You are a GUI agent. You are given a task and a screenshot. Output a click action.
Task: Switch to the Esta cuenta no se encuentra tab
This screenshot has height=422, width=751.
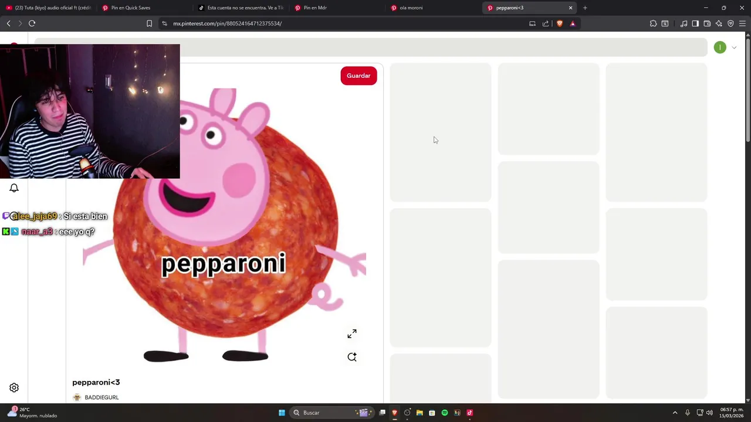click(241, 8)
